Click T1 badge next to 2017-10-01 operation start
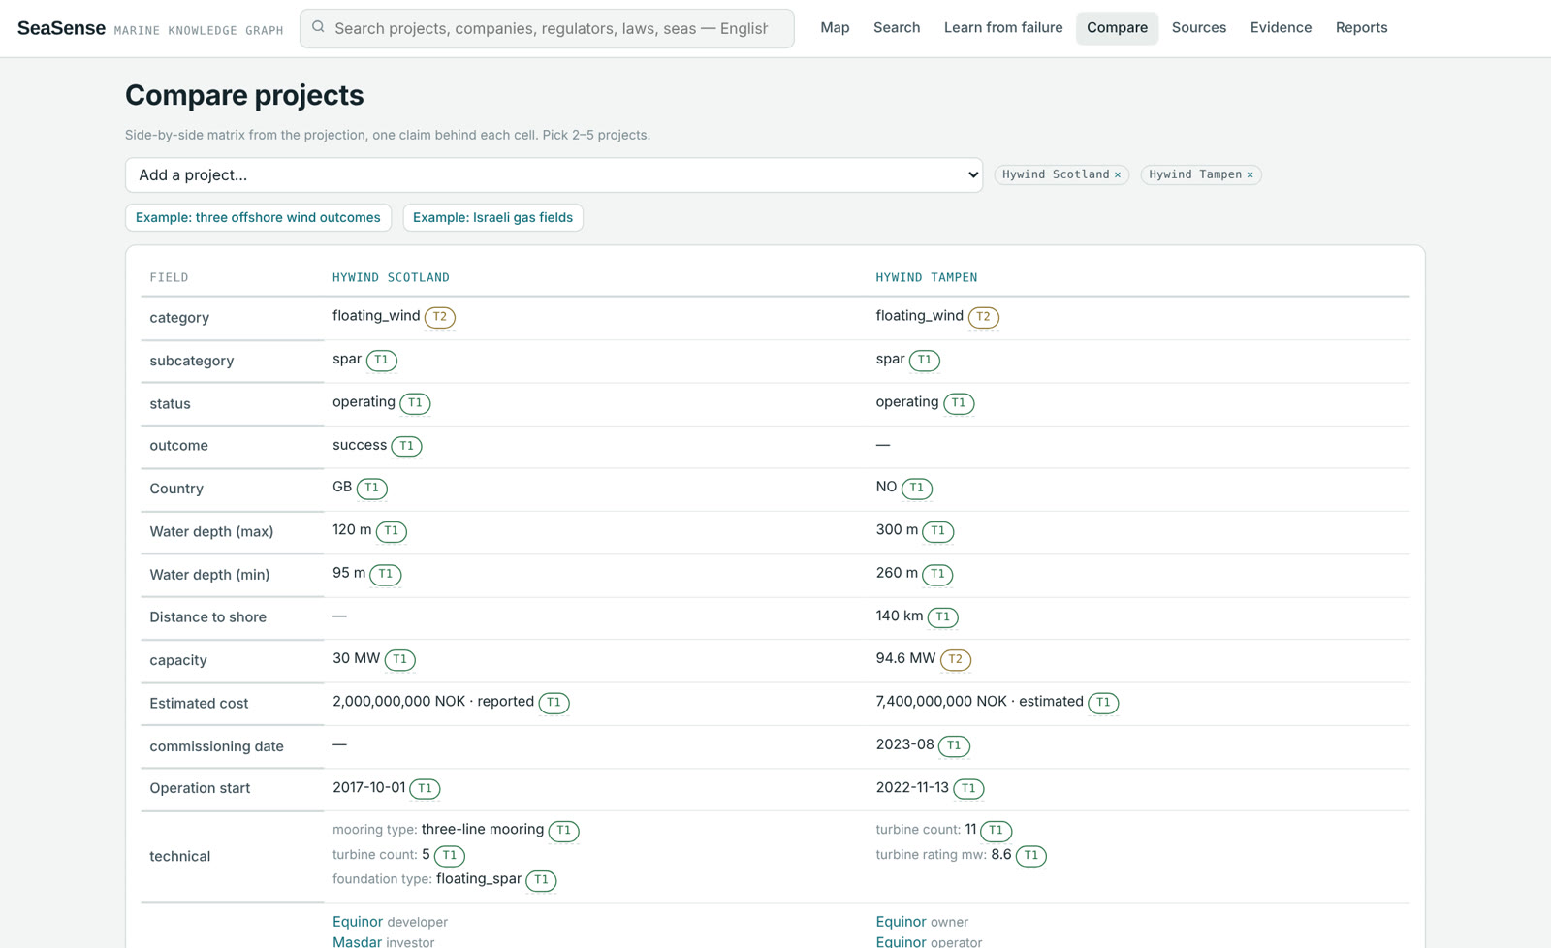The width and height of the screenshot is (1551, 948). coord(425,788)
